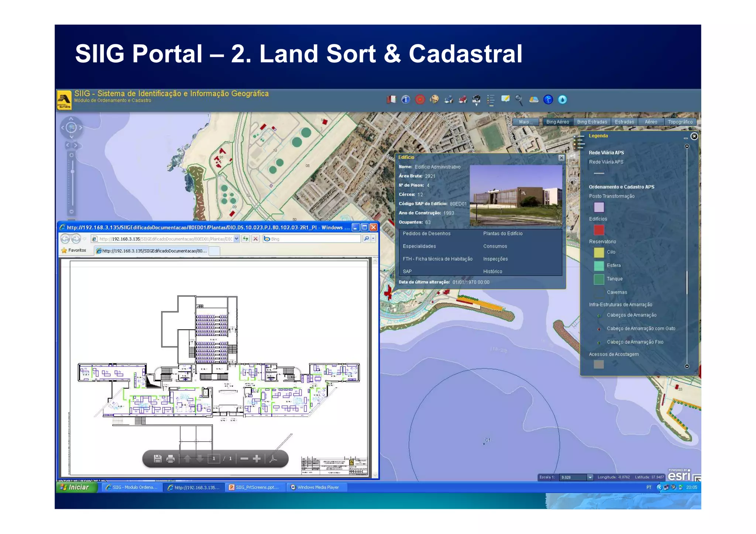Open Favoritos in browser window
Viewport: 756px width, 534px height.
(74, 250)
